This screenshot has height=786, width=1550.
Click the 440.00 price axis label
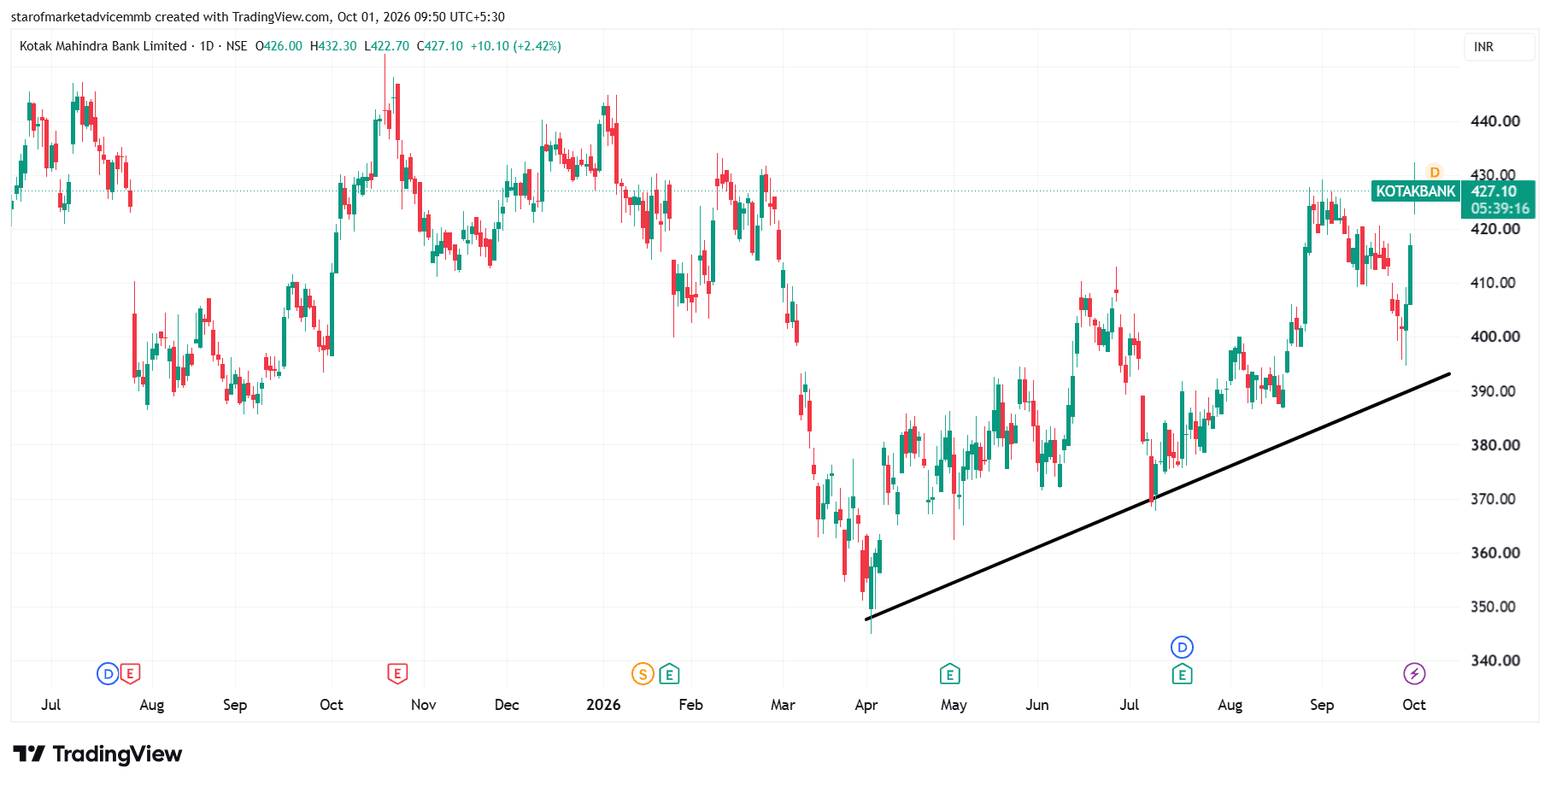[1495, 121]
